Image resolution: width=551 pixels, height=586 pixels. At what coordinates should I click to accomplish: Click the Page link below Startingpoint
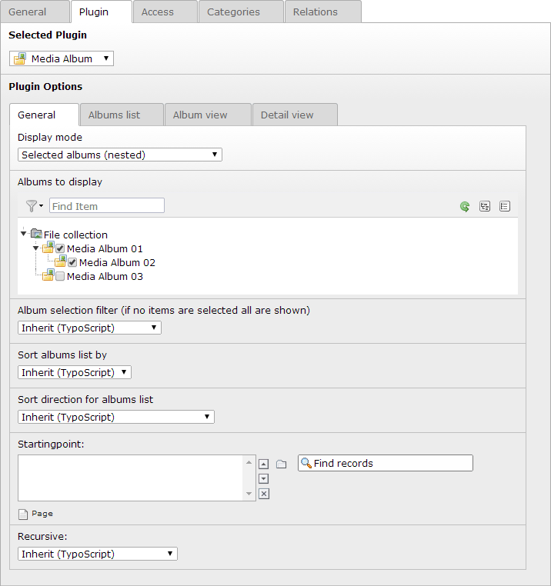[42, 514]
